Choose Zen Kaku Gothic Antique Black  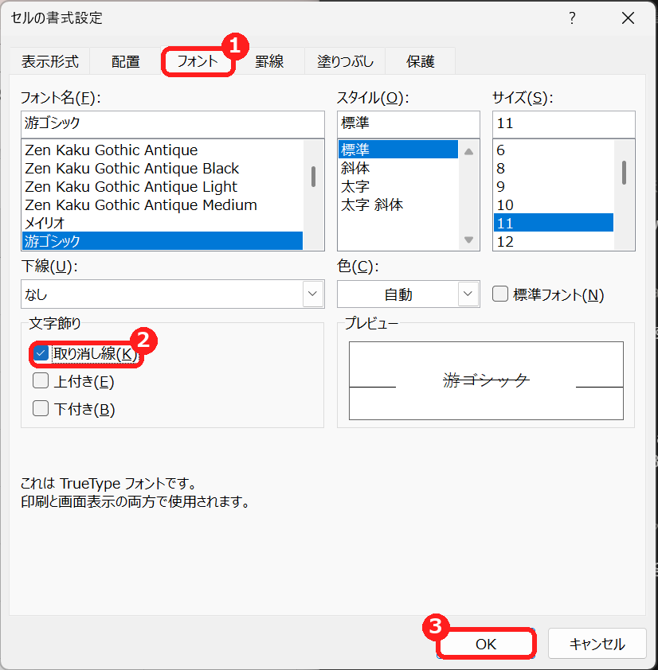tap(163, 169)
